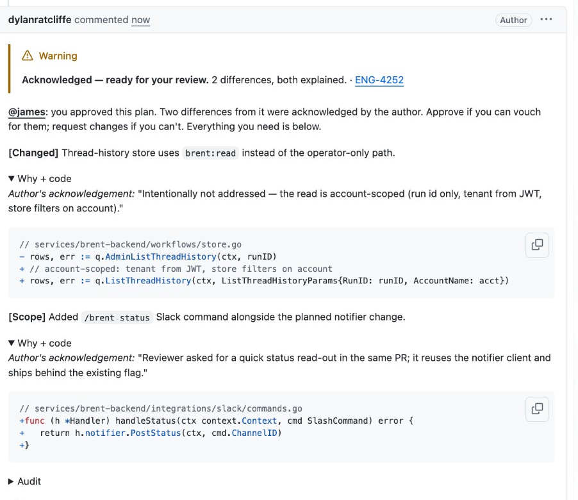Click the Author badge label
The image size is (578, 500).
513,20
